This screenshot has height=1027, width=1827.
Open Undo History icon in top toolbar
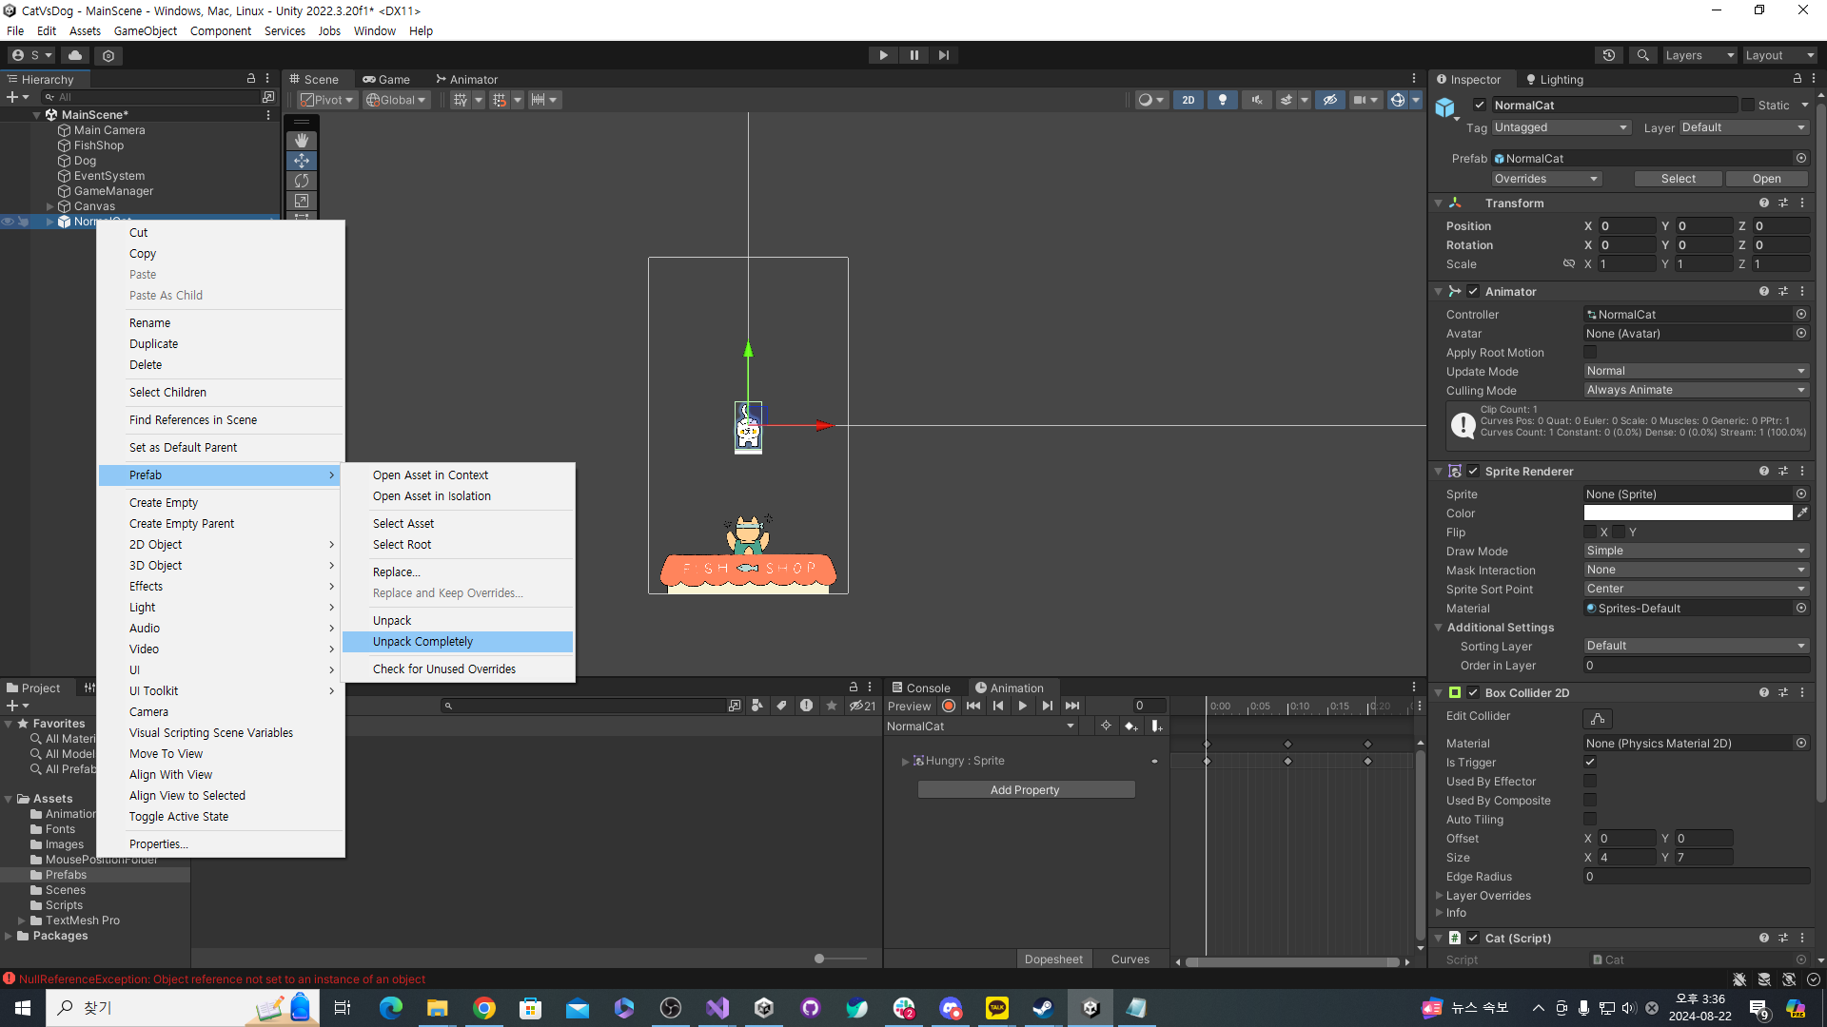(x=1609, y=55)
